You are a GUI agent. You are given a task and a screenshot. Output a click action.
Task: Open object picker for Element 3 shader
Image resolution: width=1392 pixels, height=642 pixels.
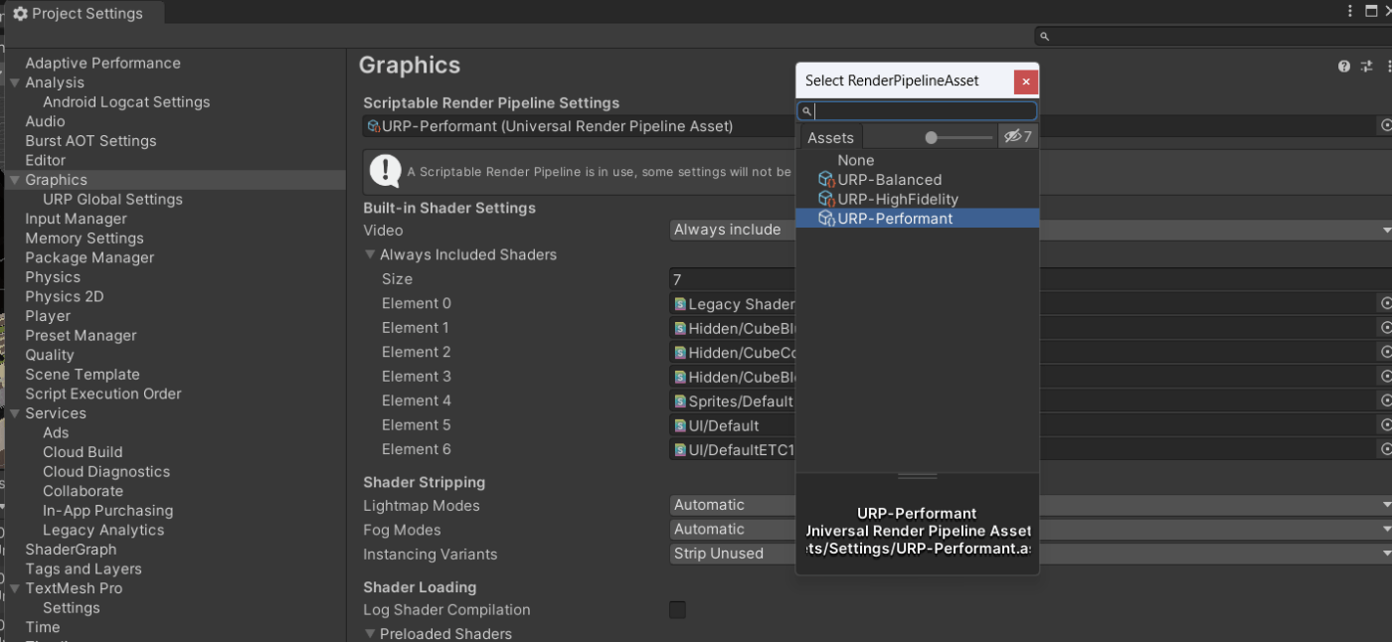(1386, 377)
